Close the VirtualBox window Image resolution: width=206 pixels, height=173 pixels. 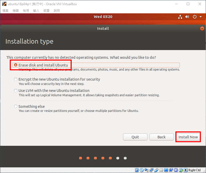pos(200,4)
